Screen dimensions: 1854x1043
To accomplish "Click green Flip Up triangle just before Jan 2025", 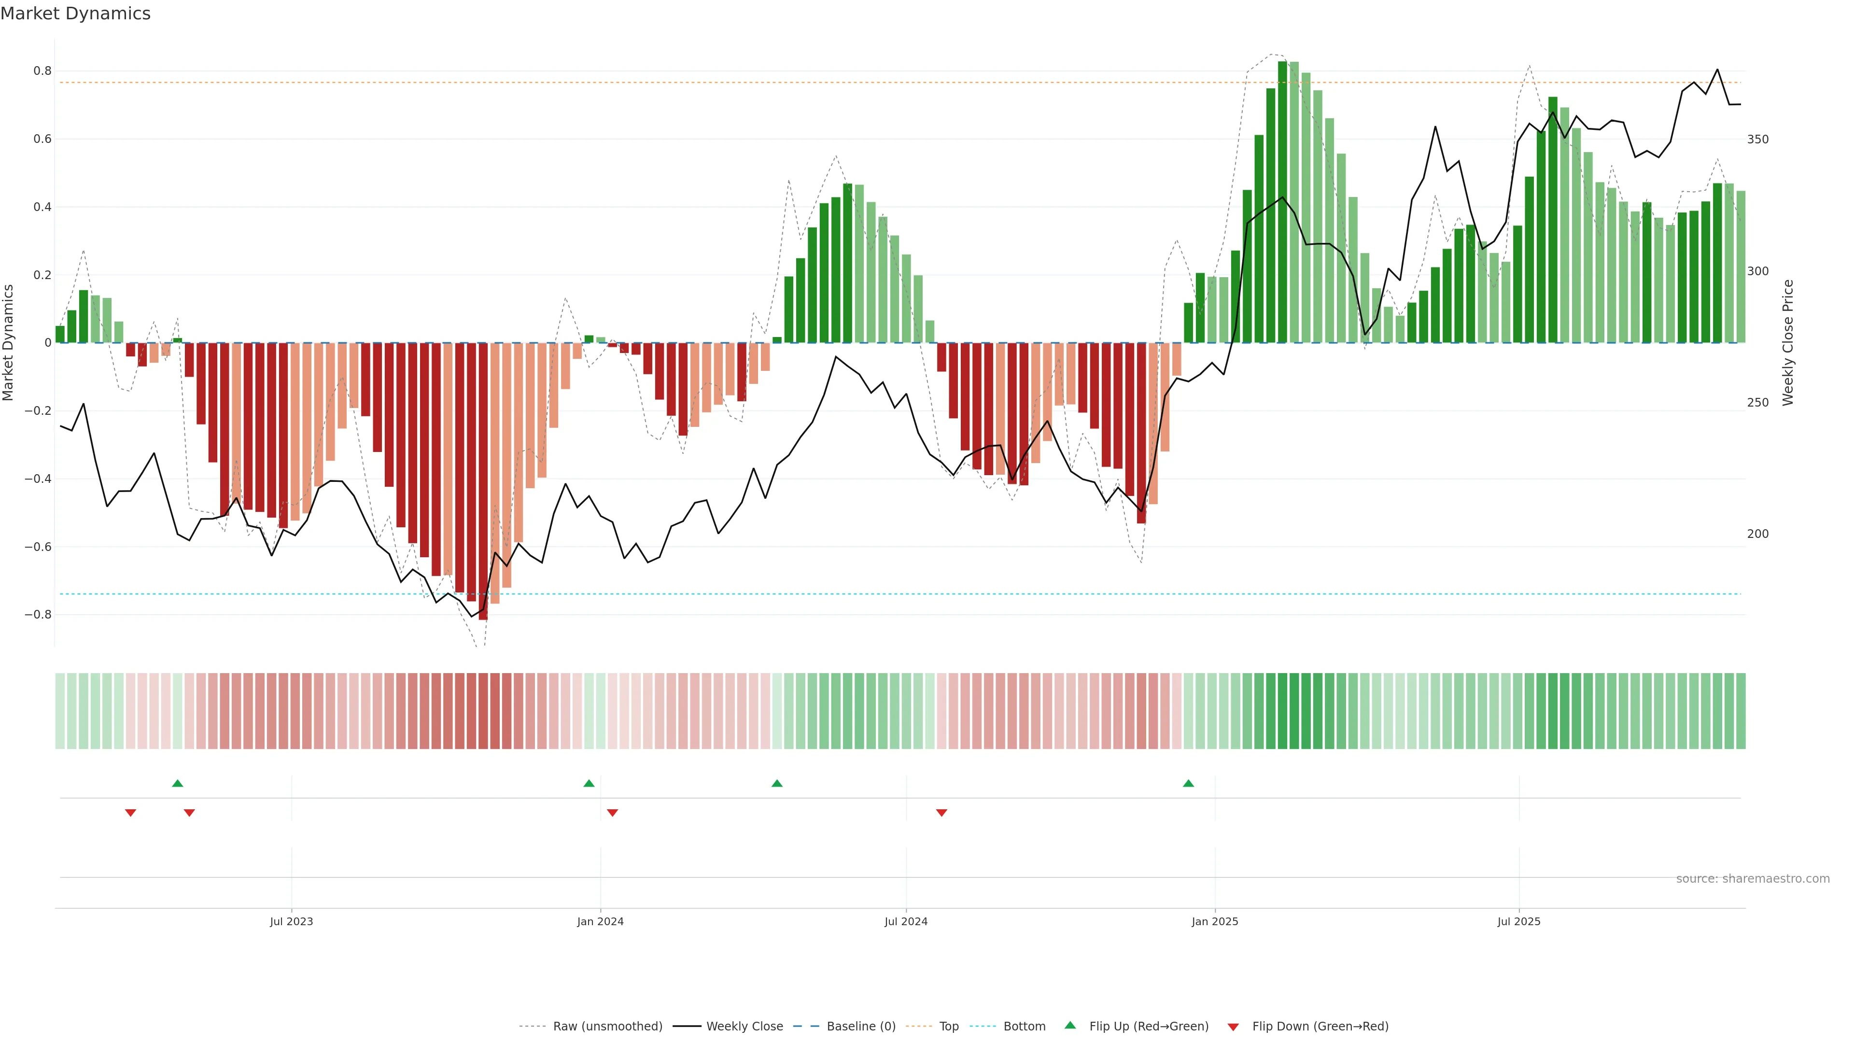I will coord(1188,783).
